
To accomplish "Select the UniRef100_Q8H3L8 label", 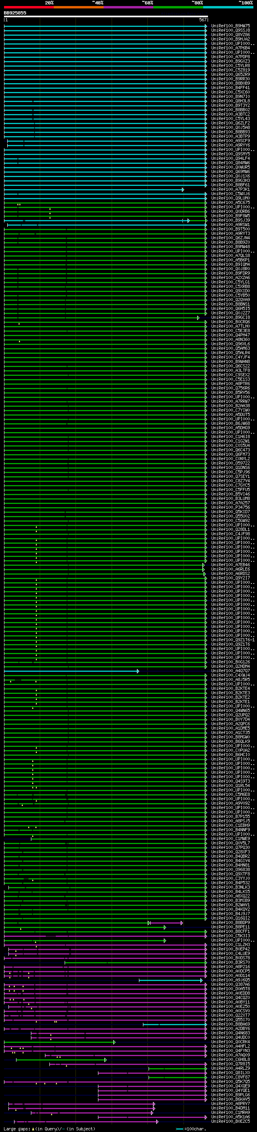I will [230, 101].
